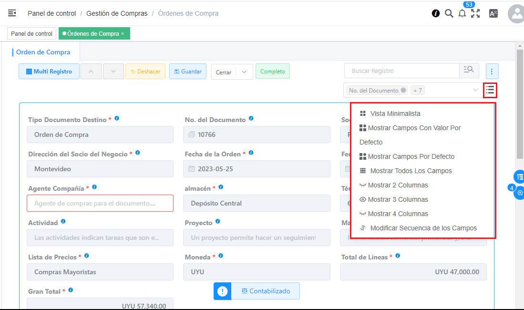Screen dimensions: 524x310
Task: Select Modificar Secuencia de los Campos
Action: coord(423,228)
